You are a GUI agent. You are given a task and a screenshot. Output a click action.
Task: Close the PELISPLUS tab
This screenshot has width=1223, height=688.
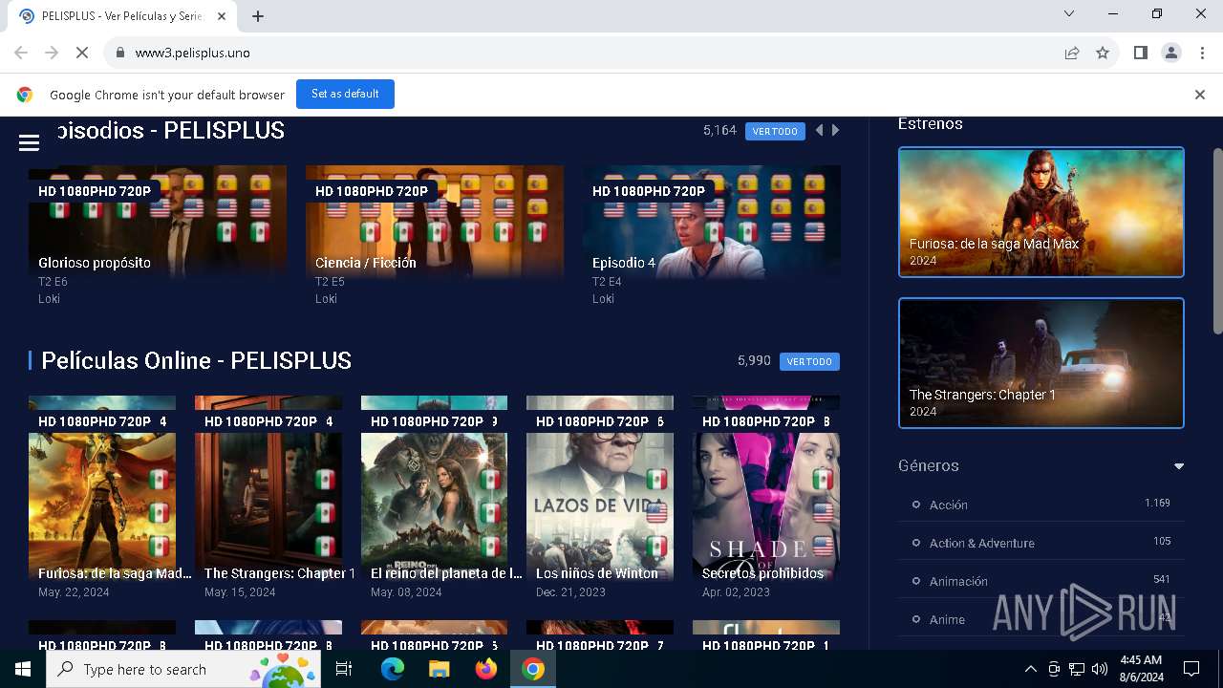pos(222,16)
